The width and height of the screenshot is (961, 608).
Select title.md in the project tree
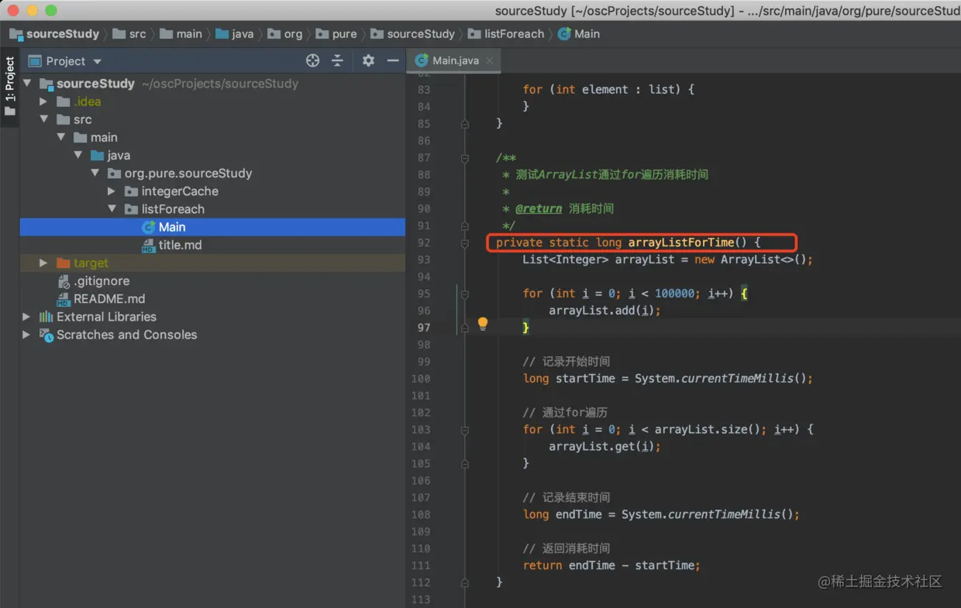coord(212,246)
